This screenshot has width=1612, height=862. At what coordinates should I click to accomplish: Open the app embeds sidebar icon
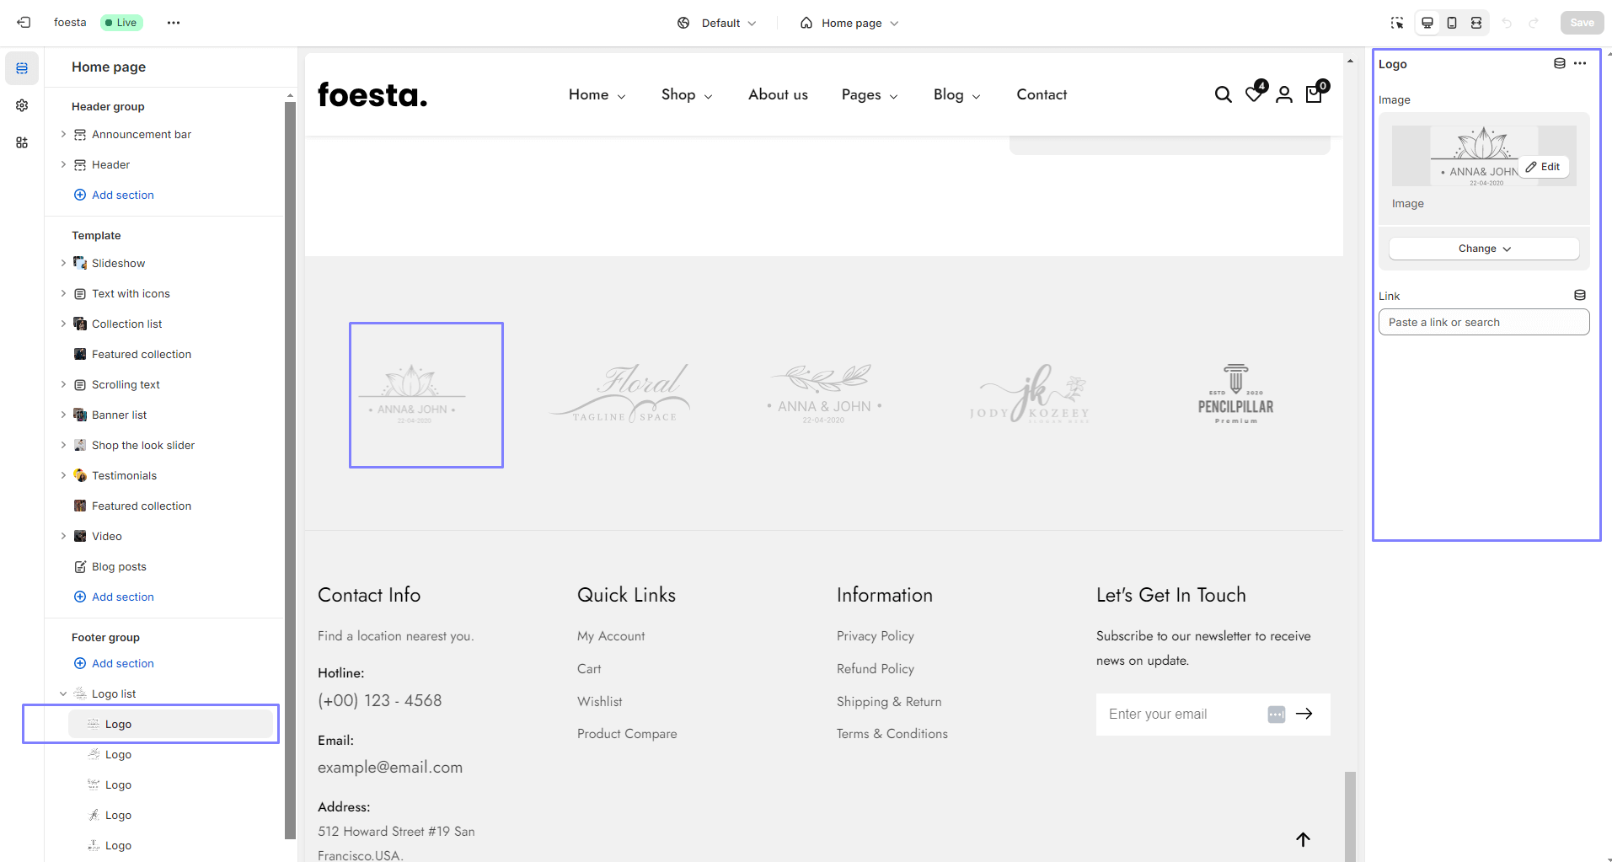click(x=22, y=142)
